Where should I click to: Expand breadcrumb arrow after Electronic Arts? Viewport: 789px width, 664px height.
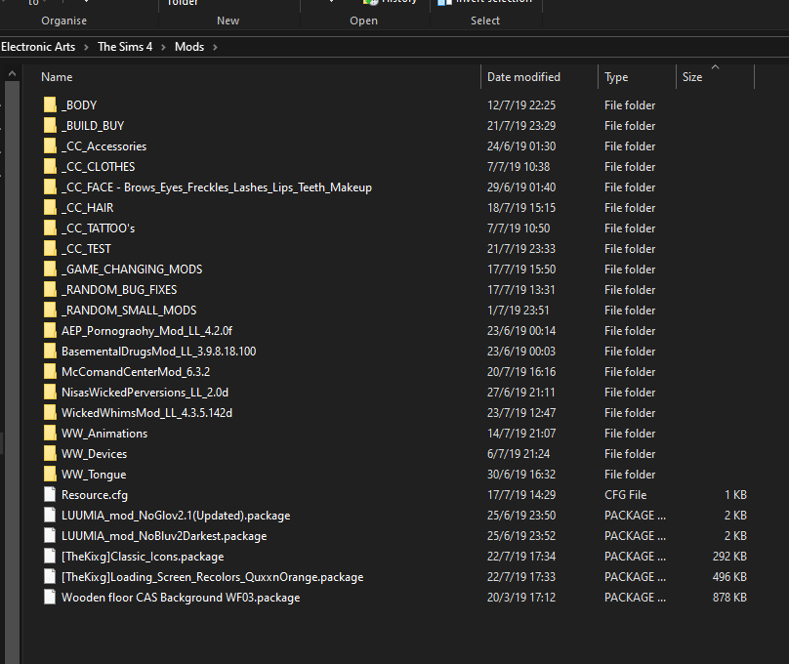point(86,47)
